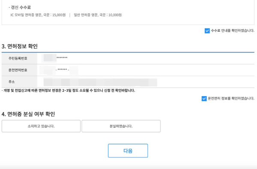Click the blurred 주소 value
The width and height of the screenshot is (257, 169).
(x=100, y=82)
